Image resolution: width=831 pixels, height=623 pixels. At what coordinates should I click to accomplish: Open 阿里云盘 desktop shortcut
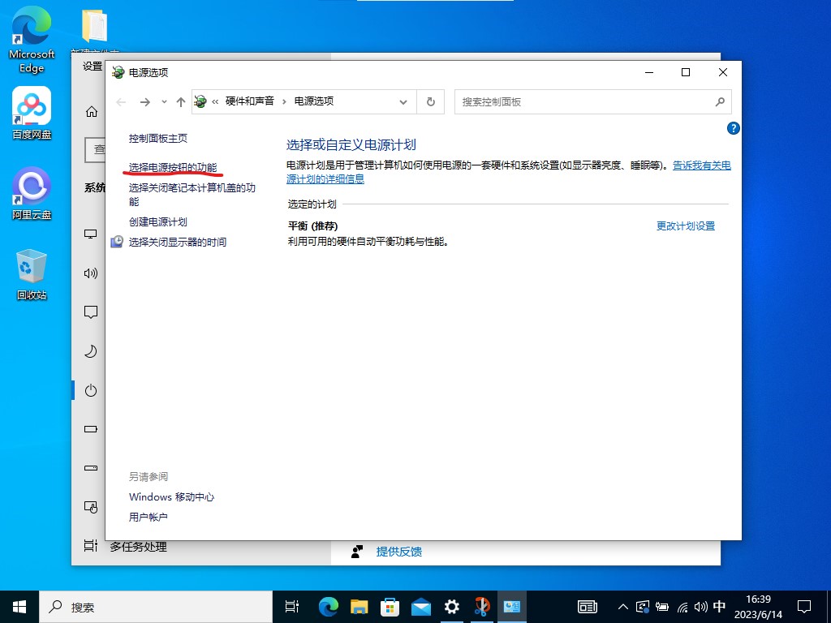coord(32,193)
